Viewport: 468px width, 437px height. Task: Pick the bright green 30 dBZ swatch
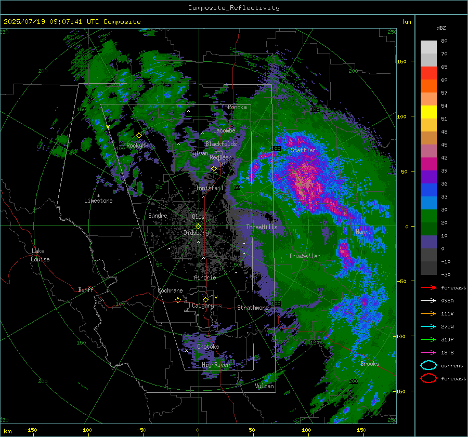coord(428,216)
